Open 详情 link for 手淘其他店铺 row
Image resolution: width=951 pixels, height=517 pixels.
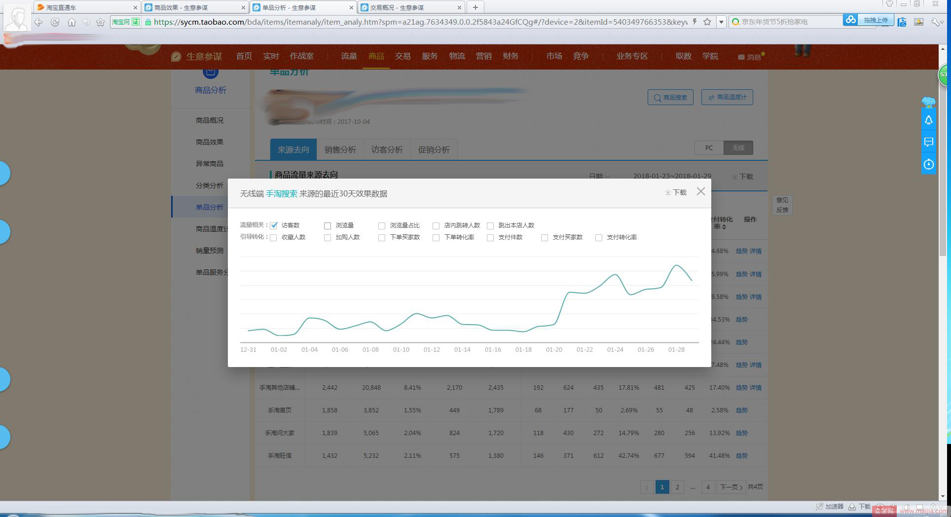click(x=756, y=388)
